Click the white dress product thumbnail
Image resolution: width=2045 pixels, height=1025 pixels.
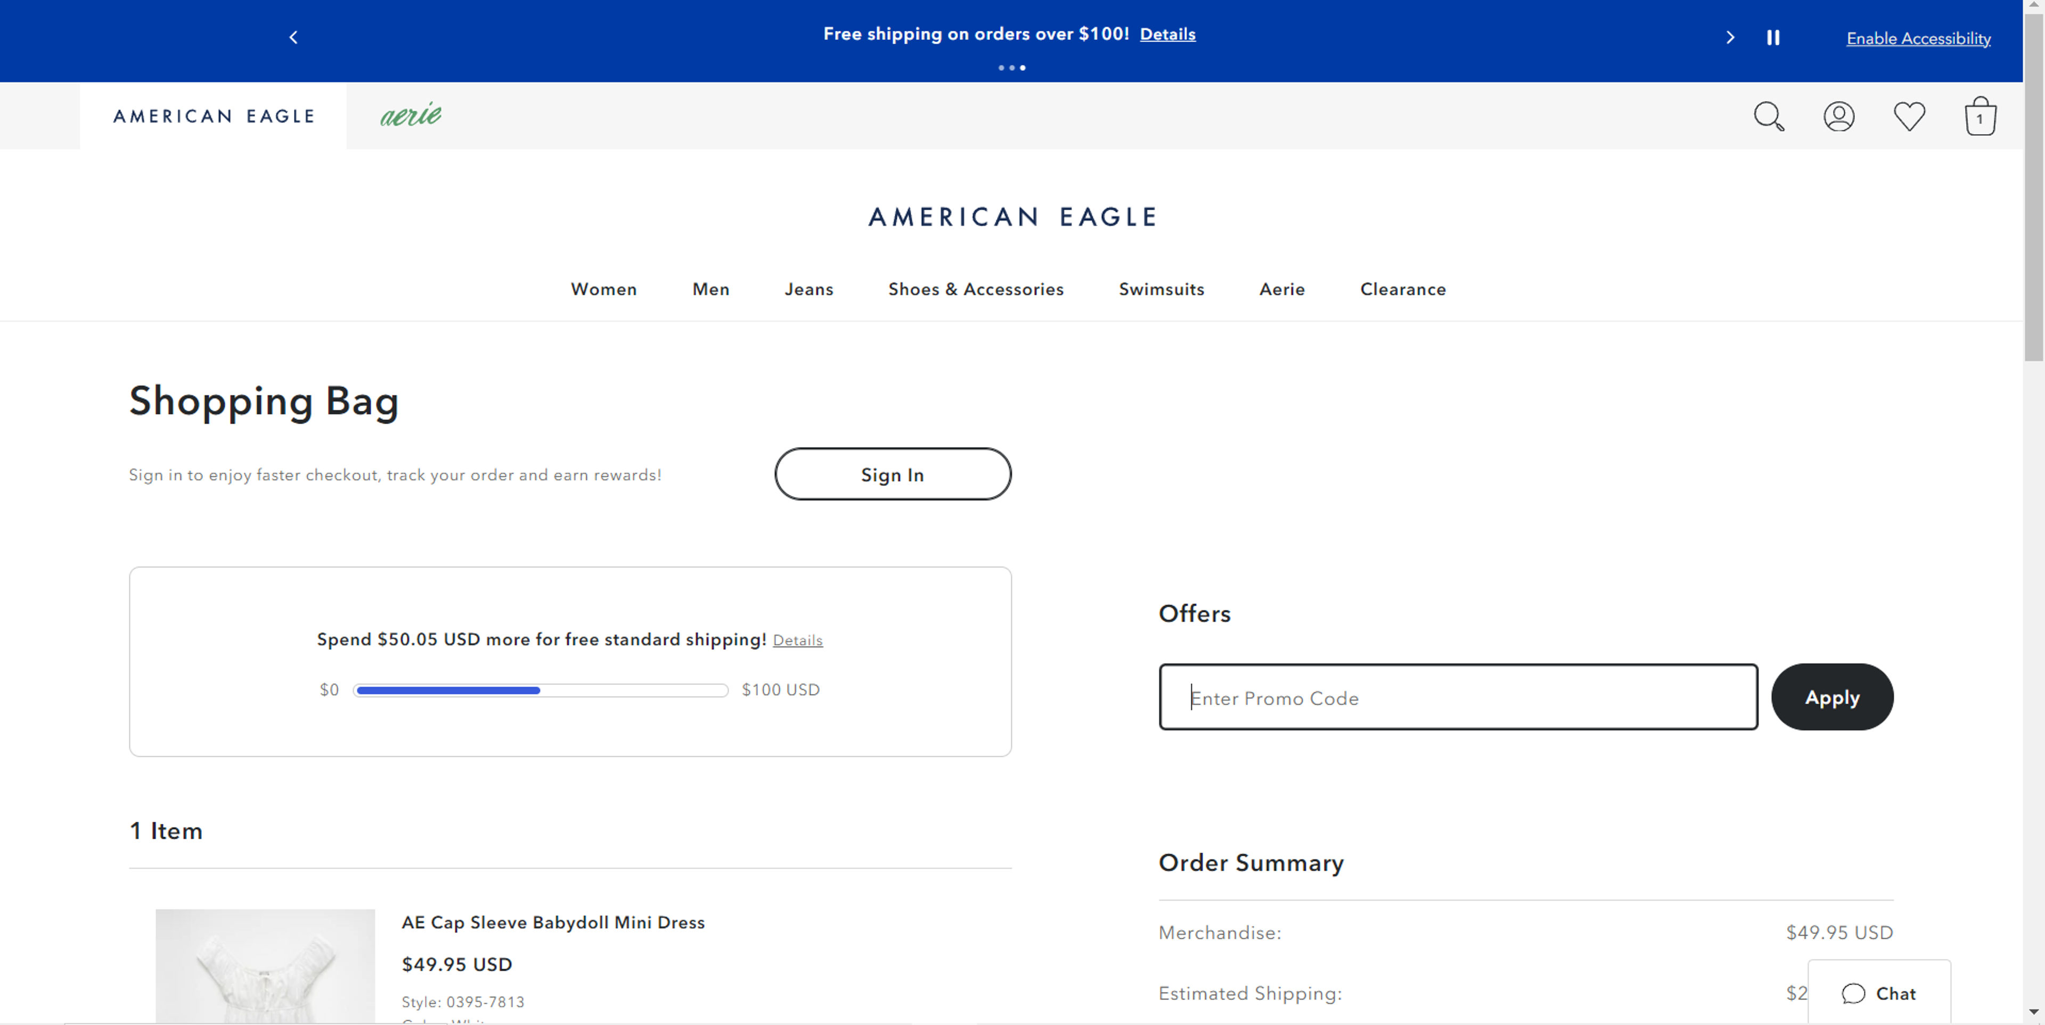click(265, 966)
